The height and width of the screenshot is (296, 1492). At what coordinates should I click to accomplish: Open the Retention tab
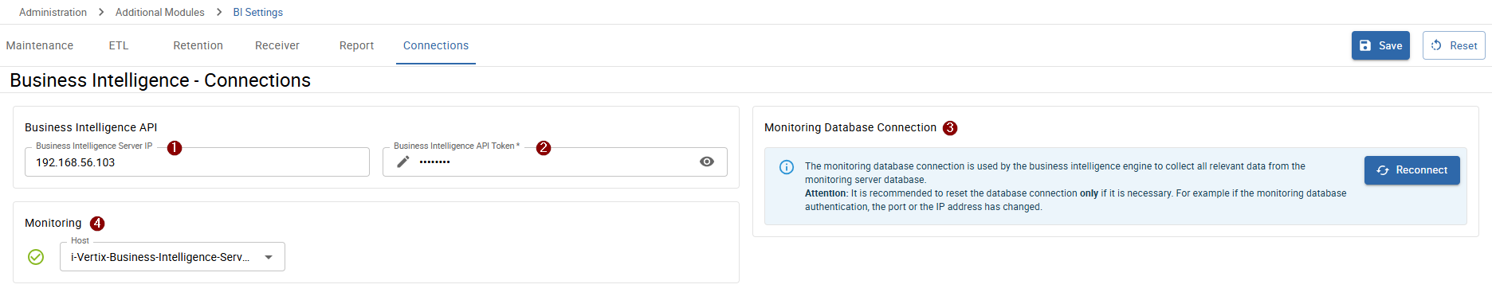point(198,45)
